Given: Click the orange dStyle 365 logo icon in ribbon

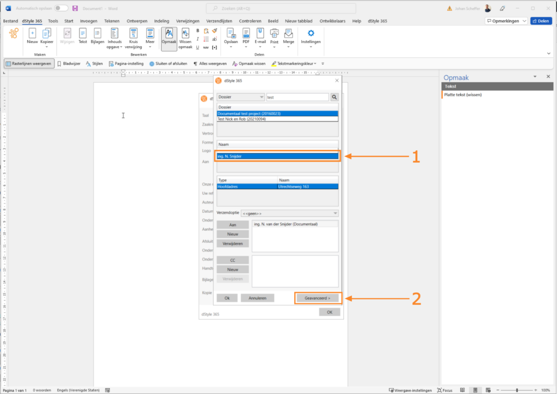Looking at the screenshot, I should [x=14, y=34].
